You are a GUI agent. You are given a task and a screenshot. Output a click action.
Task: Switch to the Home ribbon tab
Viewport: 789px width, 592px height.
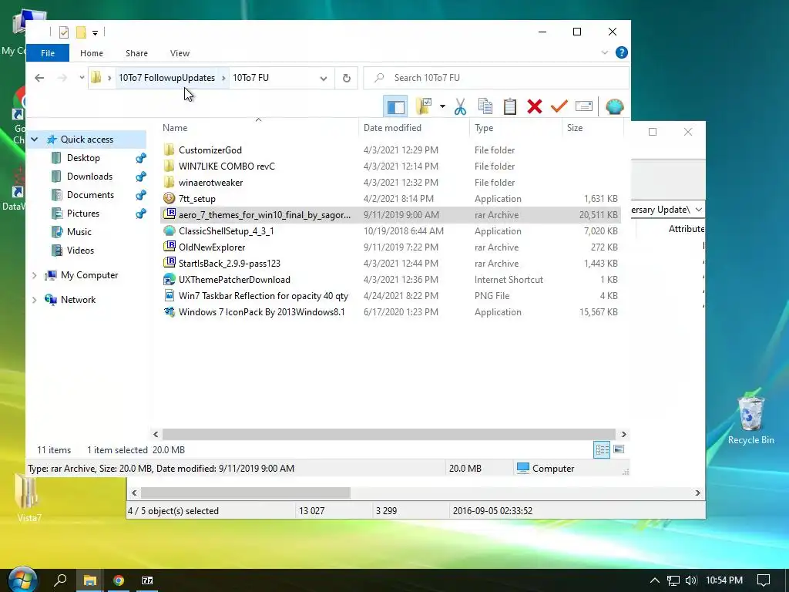pos(92,53)
